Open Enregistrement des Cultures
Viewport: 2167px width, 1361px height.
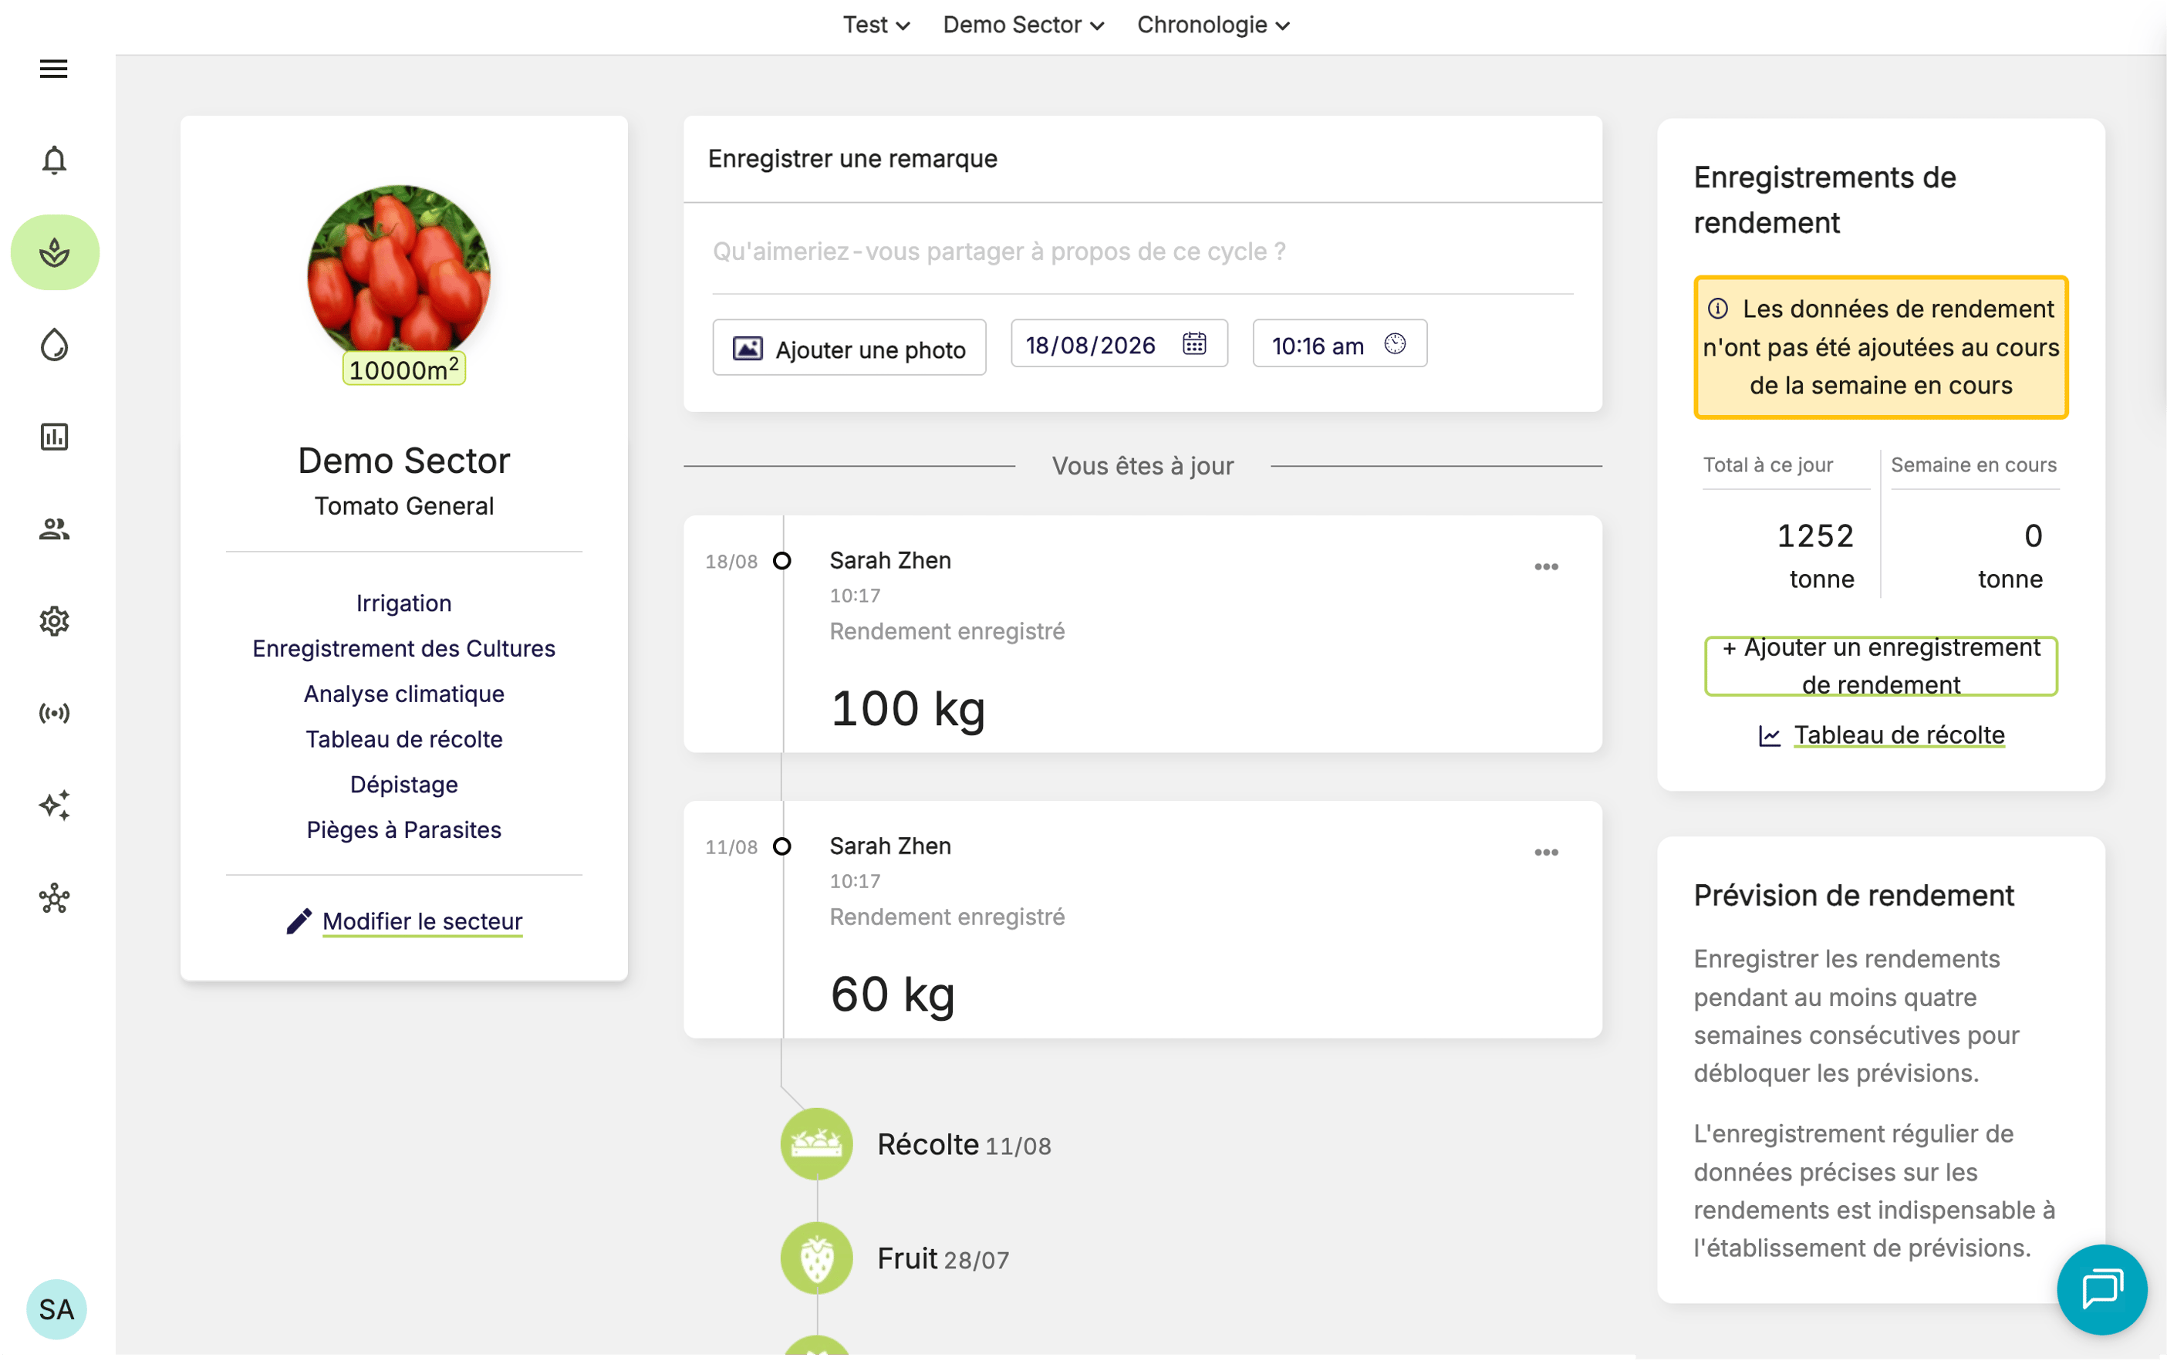[404, 648]
